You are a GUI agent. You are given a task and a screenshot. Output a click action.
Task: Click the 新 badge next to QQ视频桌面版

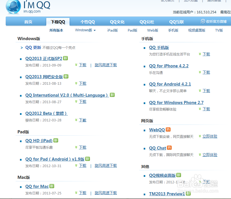click(178, 175)
